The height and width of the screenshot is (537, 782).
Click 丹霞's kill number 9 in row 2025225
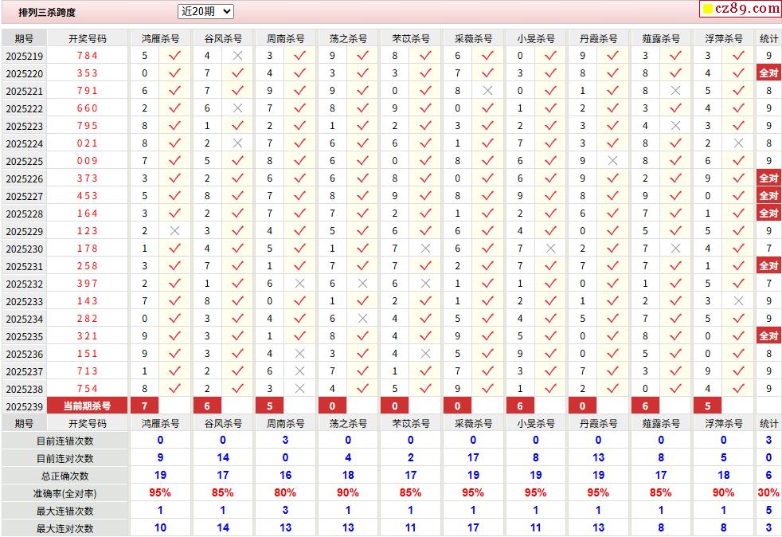tap(582, 161)
